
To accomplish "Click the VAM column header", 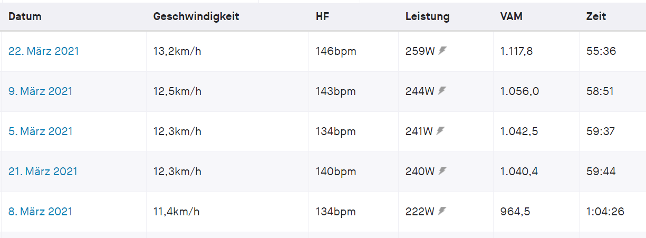I will (511, 16).
